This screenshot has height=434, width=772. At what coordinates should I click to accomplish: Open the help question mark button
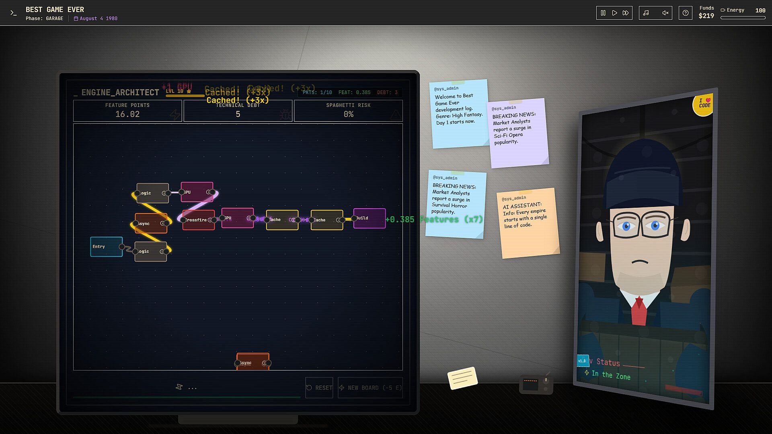pos(686,13)
